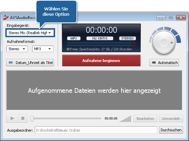The width and height of the screenshot is (189, 141).
Task: Click the 192 KBIT/S badge
Action: point(100,38)
